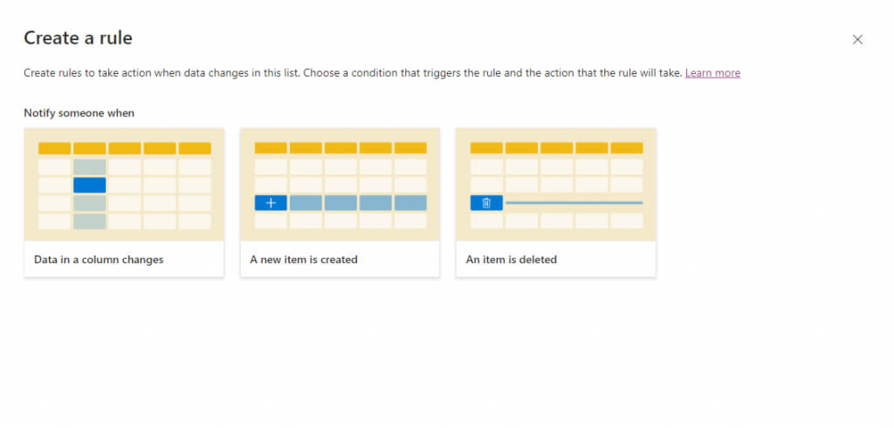The image size is (894, 428).
Task: Choose the 'An item is deleted' label
Action: (x=513, y=260)
